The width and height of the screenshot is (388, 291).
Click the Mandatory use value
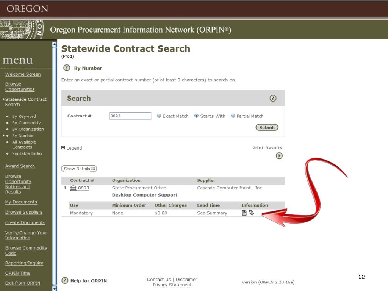point(81,213)
